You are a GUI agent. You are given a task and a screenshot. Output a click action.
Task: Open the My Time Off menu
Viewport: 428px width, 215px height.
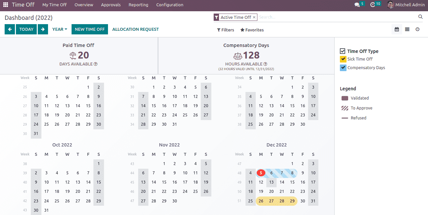coord(55,5)
